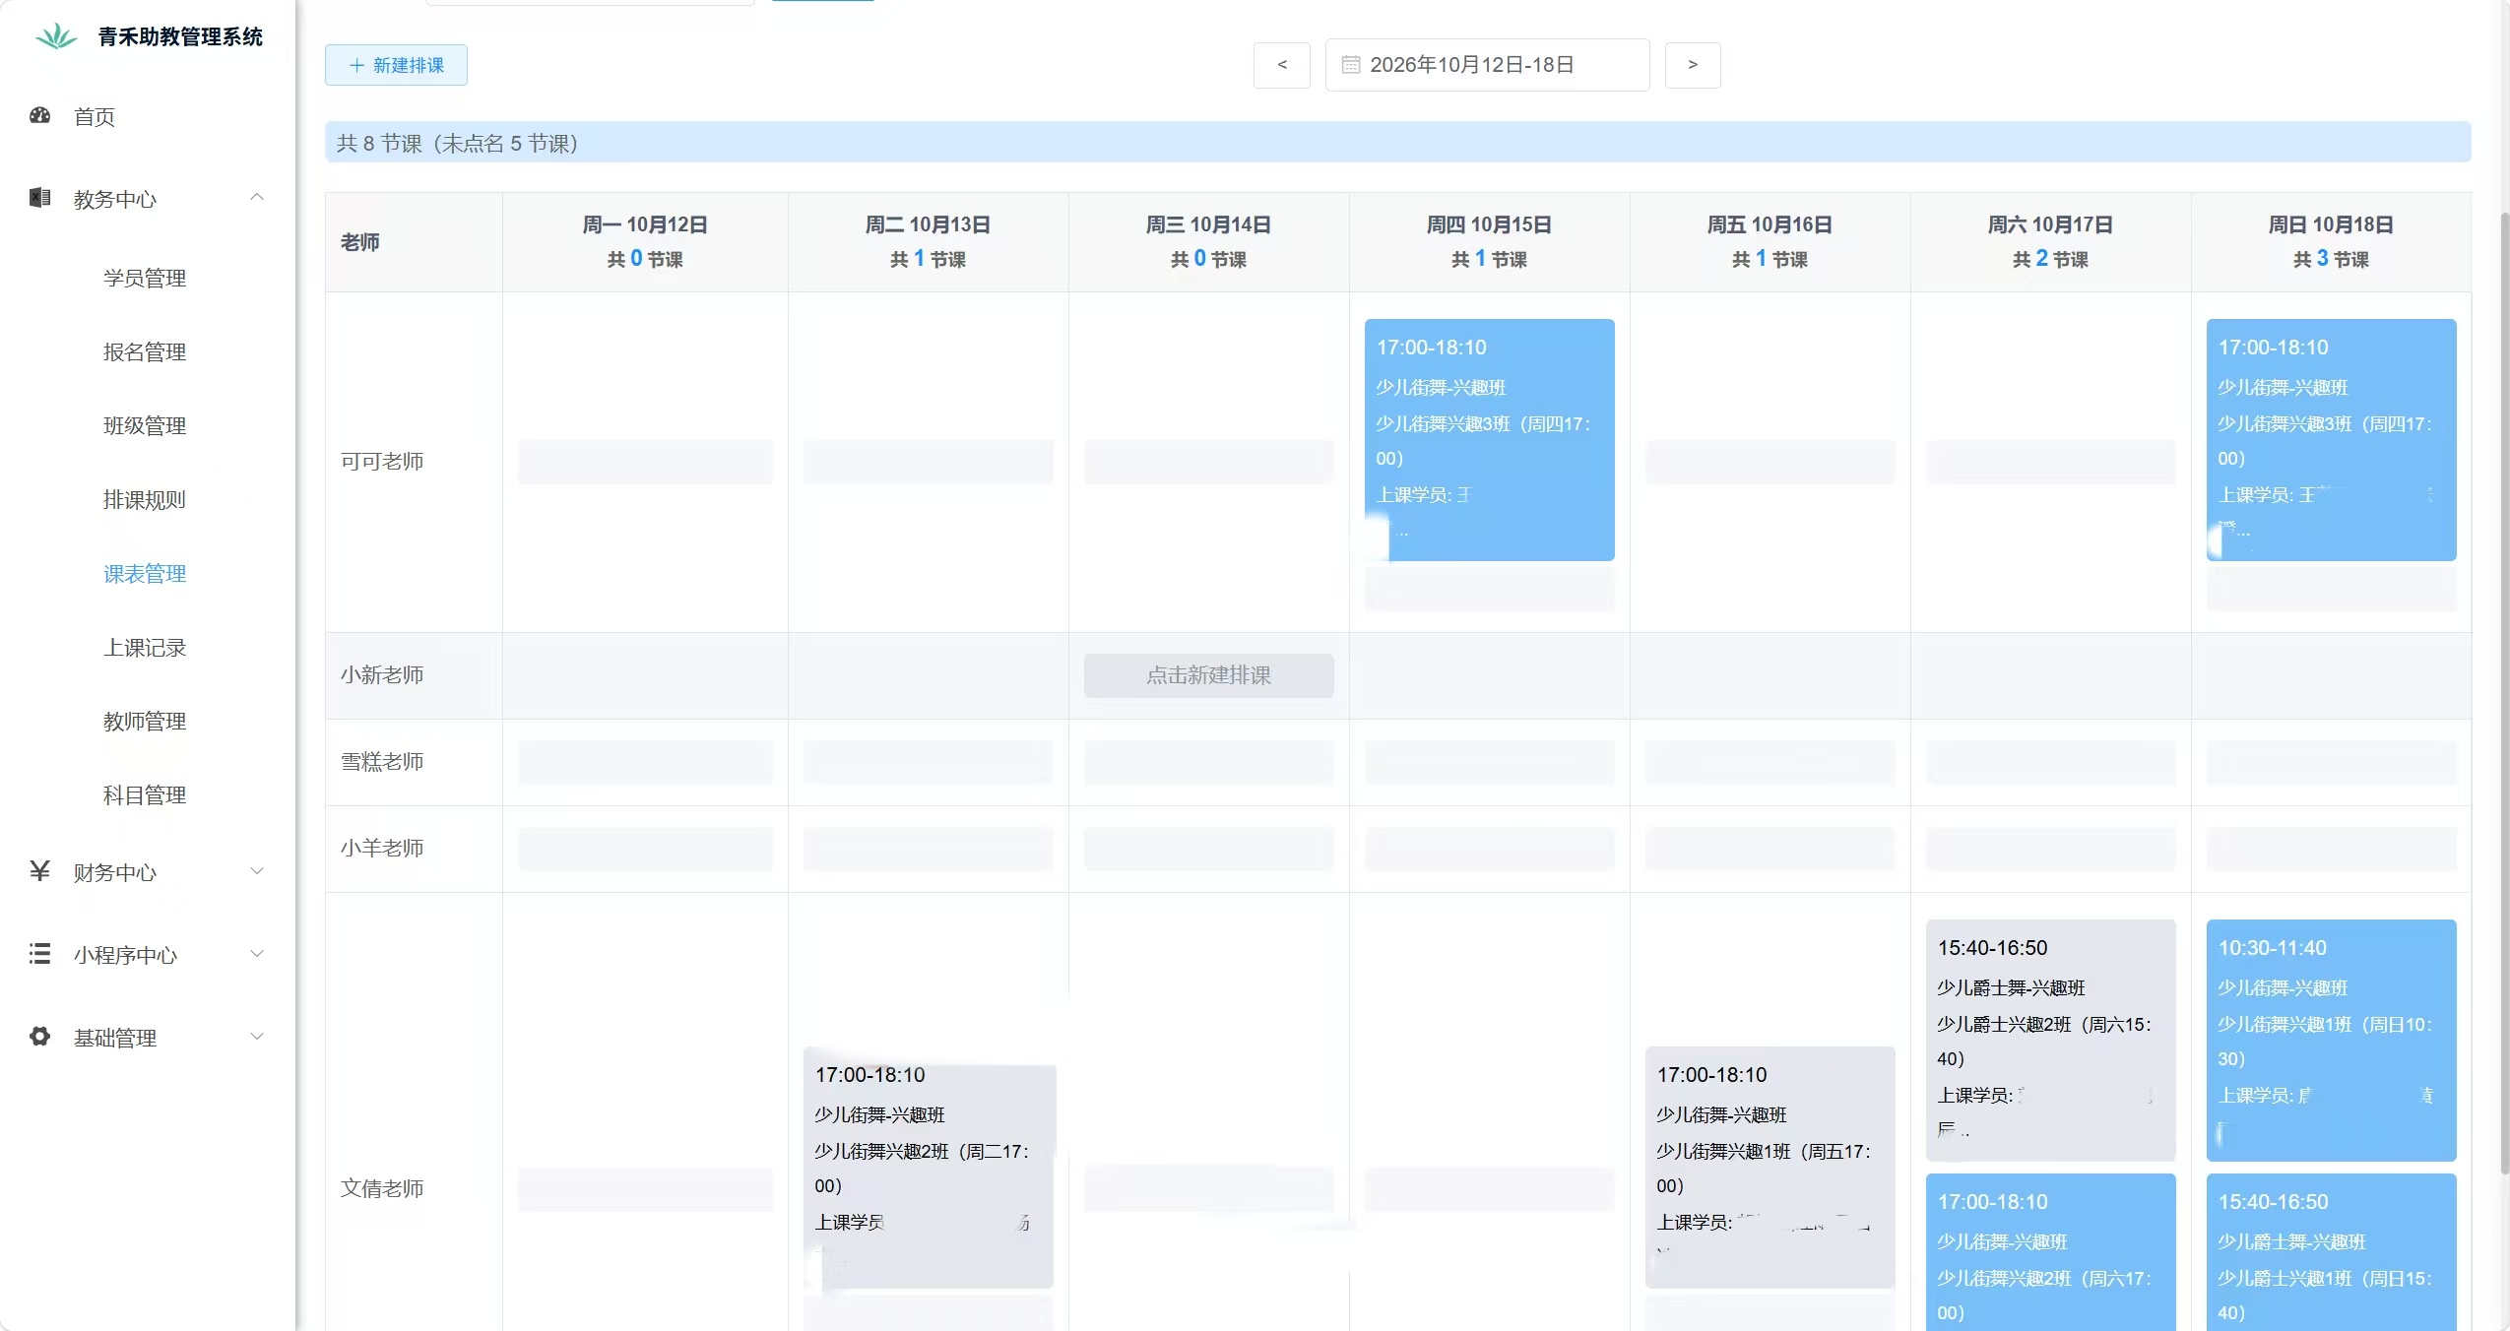Open Saturday 17:00-18:10 少儿街舞兴趣2班 card
This screenshot has width=2510, height=1331.
coord(2050,1252)
